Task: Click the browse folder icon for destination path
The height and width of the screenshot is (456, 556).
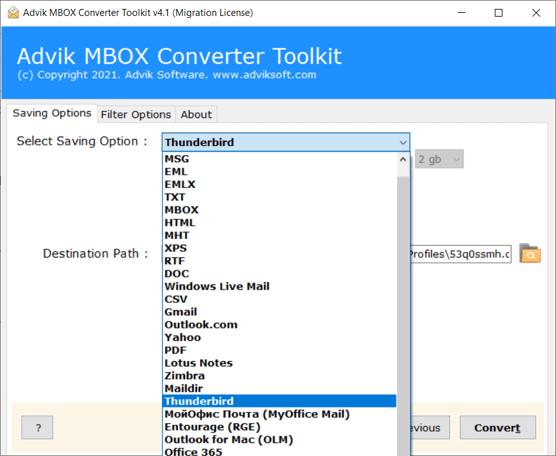Action: click(x=530, y=253)
